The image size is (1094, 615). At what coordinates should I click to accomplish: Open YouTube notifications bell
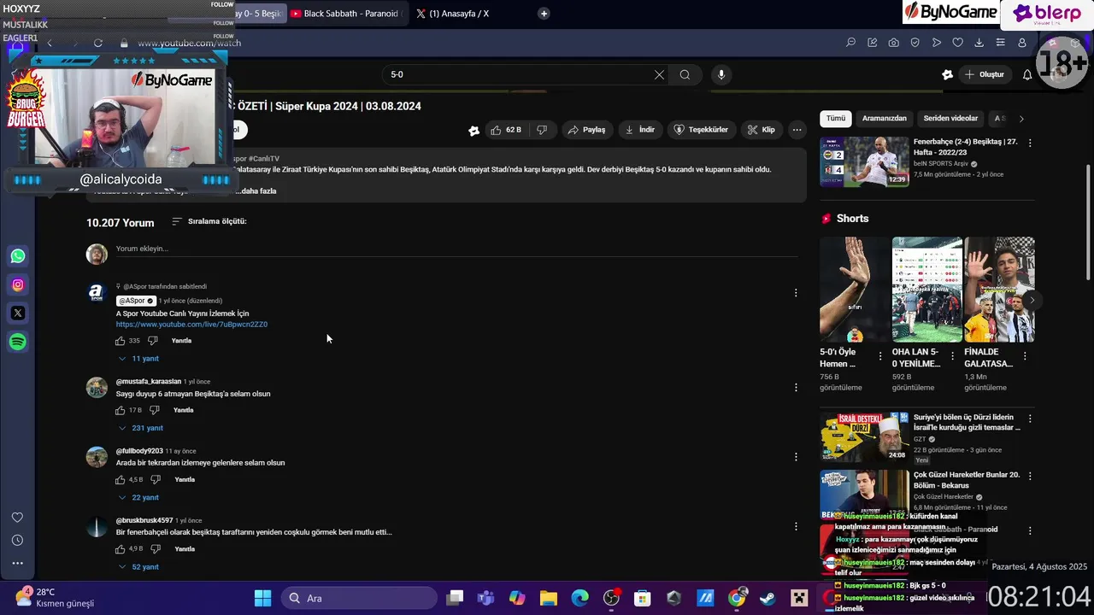point(1027,74)
